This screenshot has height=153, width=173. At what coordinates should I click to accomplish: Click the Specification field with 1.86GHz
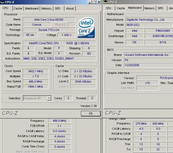tap(59, 43)
